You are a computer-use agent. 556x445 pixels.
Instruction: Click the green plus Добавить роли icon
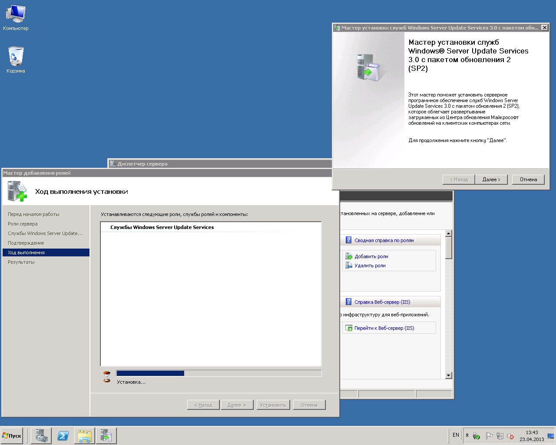click(349, 256)
